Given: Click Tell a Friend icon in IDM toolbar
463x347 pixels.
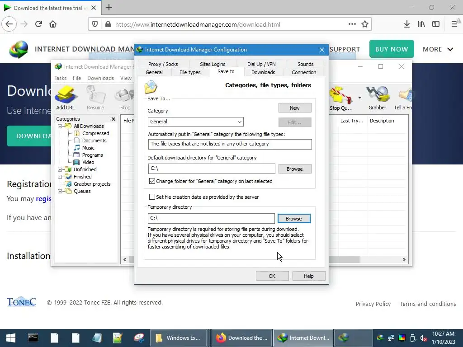Looking at the screenshot, I should 403,98.
